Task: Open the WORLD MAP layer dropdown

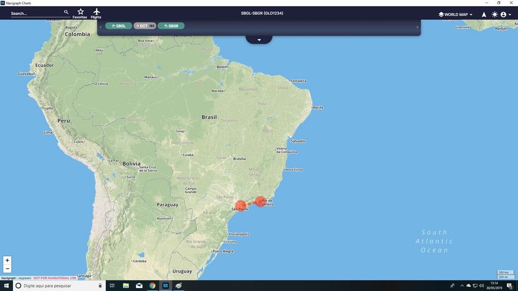Action: [456, 15]
